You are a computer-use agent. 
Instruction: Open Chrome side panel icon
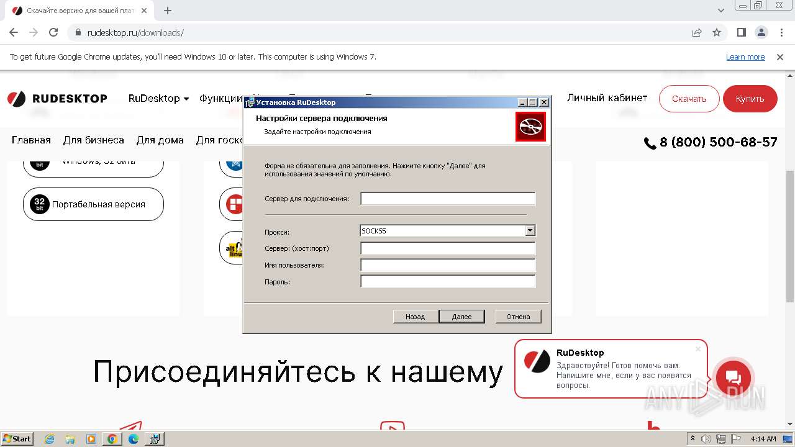741,32
